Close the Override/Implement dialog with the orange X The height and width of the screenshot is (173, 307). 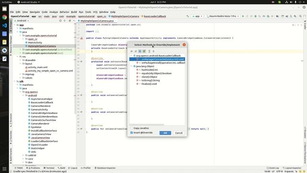(184, 45)
